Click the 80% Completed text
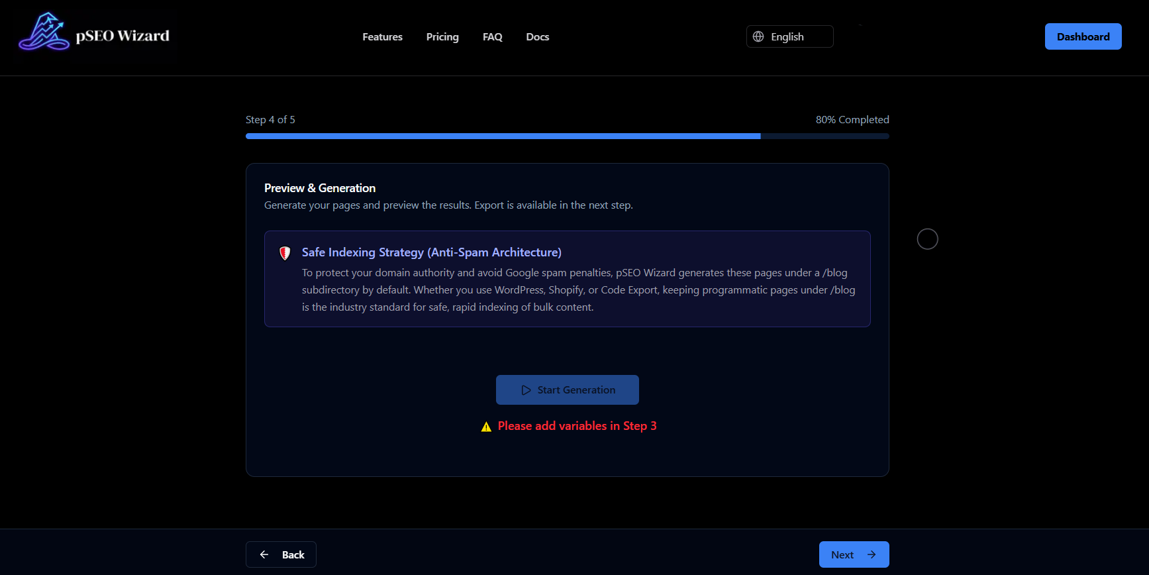This screenshot has height=575, width=1149. [x=852, y=120]
